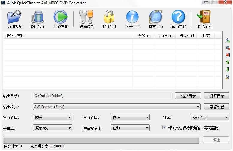Click the 总文件数:0 status text

13,146
